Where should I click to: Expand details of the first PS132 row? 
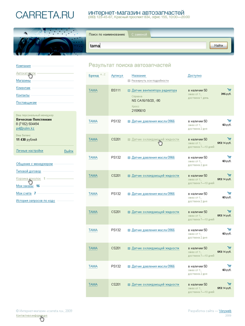point(129,121)
